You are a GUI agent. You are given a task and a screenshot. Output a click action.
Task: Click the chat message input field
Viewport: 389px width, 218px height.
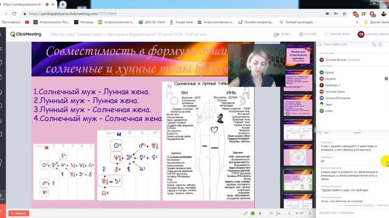(353, 213)
